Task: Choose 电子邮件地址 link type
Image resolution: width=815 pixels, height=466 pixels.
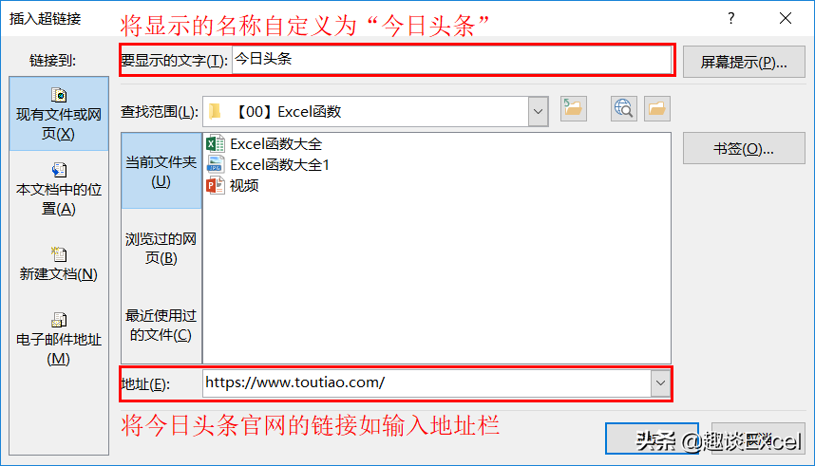Action: 59,339
